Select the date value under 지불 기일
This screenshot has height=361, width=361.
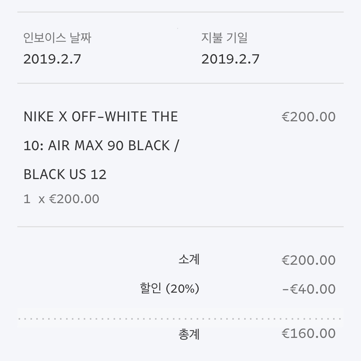click(x=230, y=59)
